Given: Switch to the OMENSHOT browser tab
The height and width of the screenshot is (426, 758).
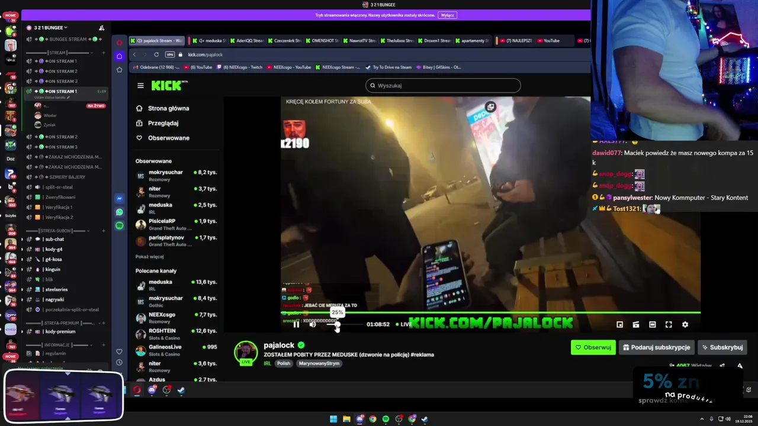Looking at the screenshot, I should 322,41.
